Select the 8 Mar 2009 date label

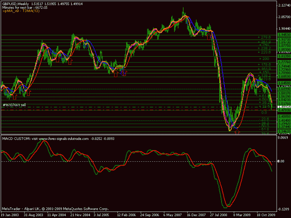242,215
